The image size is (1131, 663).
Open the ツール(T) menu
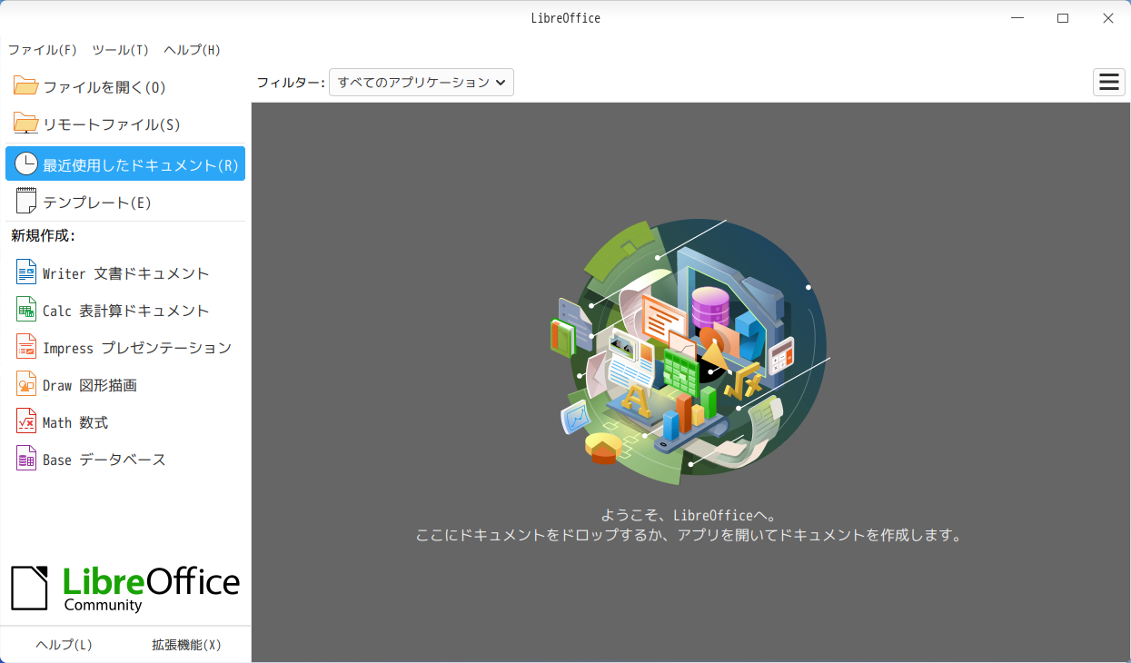[x=120, y=50]
